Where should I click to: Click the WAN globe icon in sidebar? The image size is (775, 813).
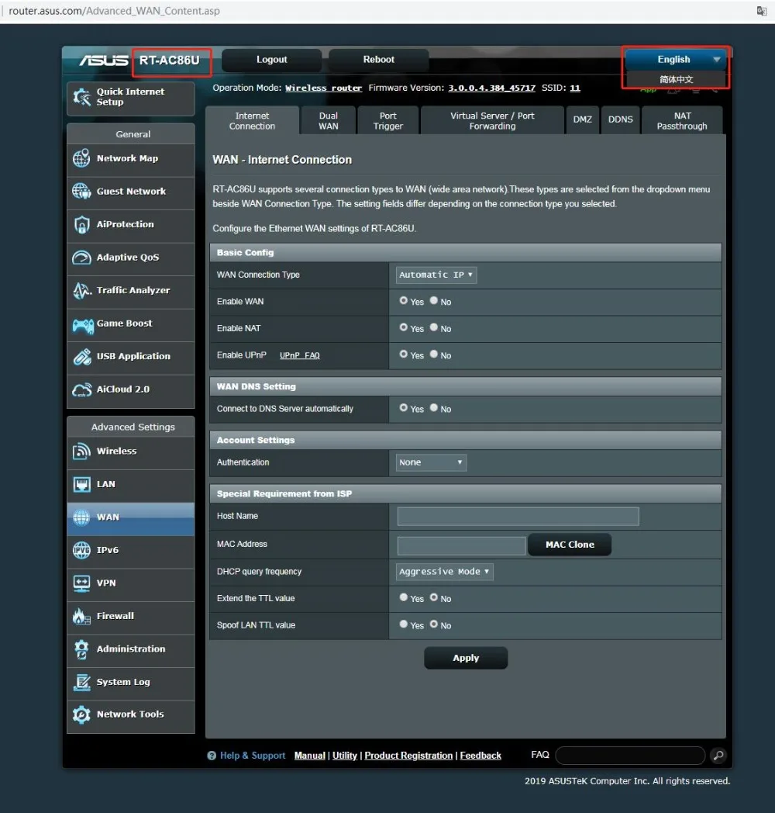click(82, 517)
